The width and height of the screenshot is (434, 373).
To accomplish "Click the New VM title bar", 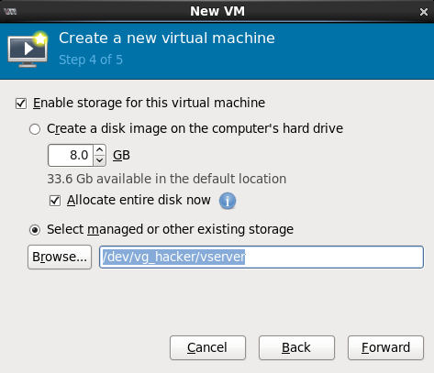I will 217,12.
